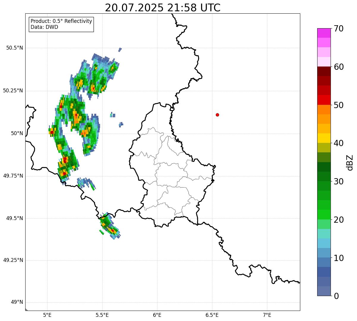Click the isolated radar echo south of 49.5°N

[109, 226]
